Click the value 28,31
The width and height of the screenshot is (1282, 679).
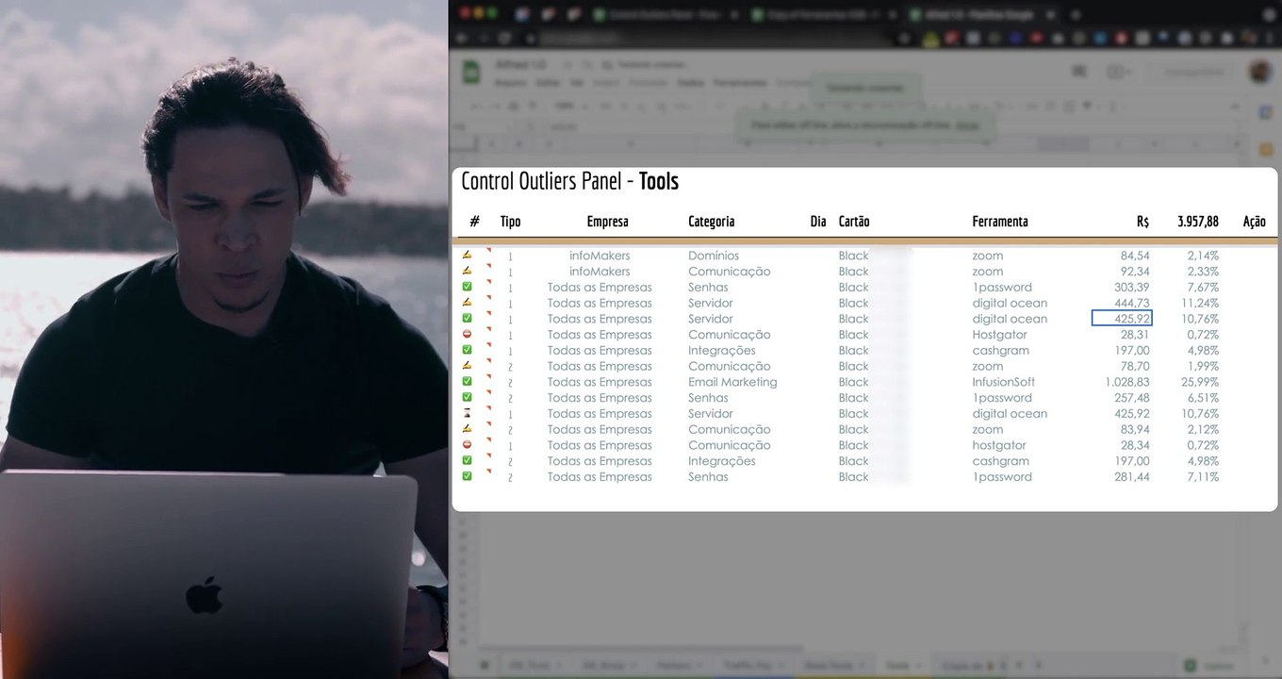click(x=1136, y=335)
